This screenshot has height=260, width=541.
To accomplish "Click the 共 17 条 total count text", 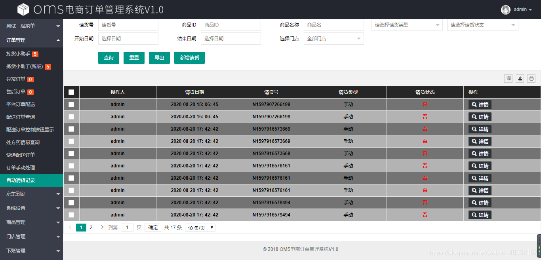I will pyautogui.click(x=173, y=228).
